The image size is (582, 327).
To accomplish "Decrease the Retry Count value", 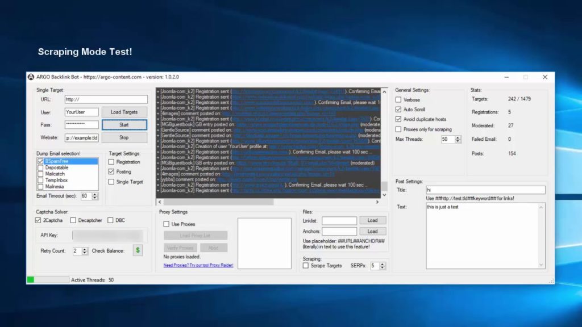I will tap(85, 253).
